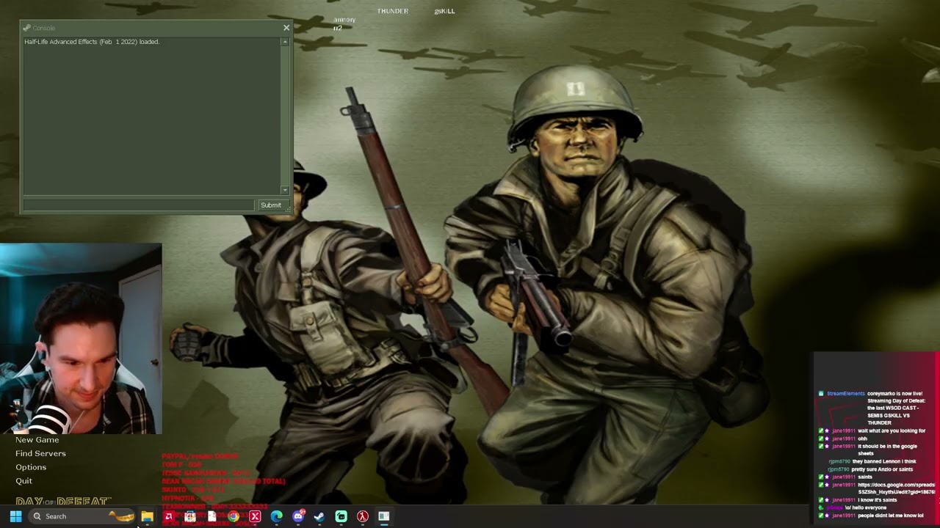Click the "Half-Life Advanced Effects" console output line

(92, 42)
